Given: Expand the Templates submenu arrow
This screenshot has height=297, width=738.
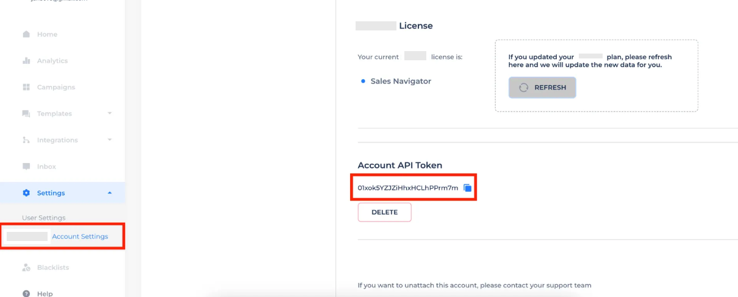Looking at the screenshot, I should click(x=110, y=113).
